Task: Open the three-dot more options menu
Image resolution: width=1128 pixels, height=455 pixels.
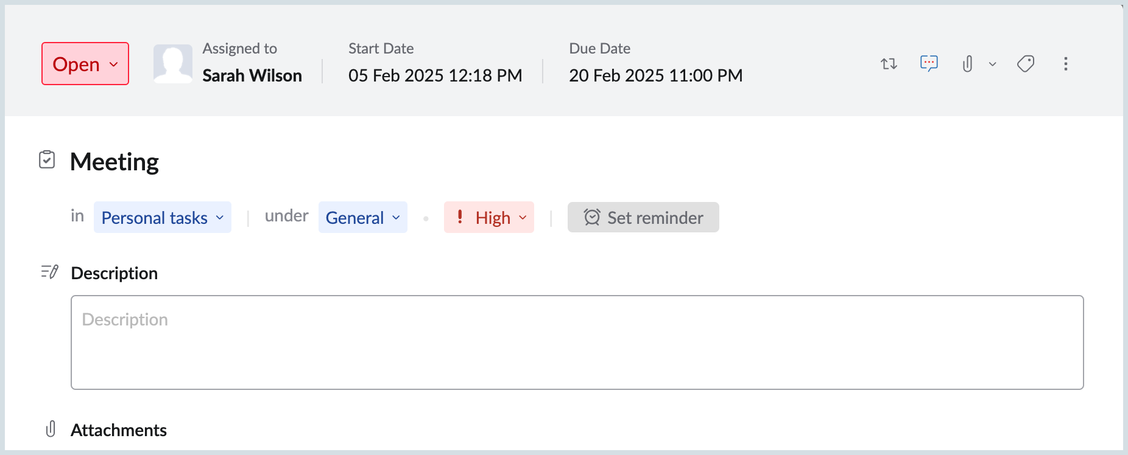Action: pos(1065,64)
